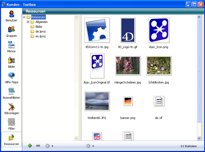Viewport: 205px width, 152px height.
Task: Select the de.lproj folder
Action: tap(41, 31)
